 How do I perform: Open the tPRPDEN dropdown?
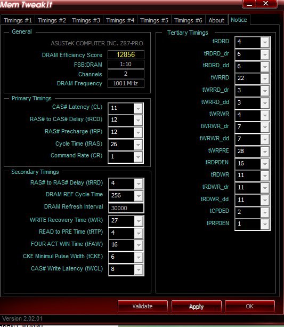click(265, 224)
